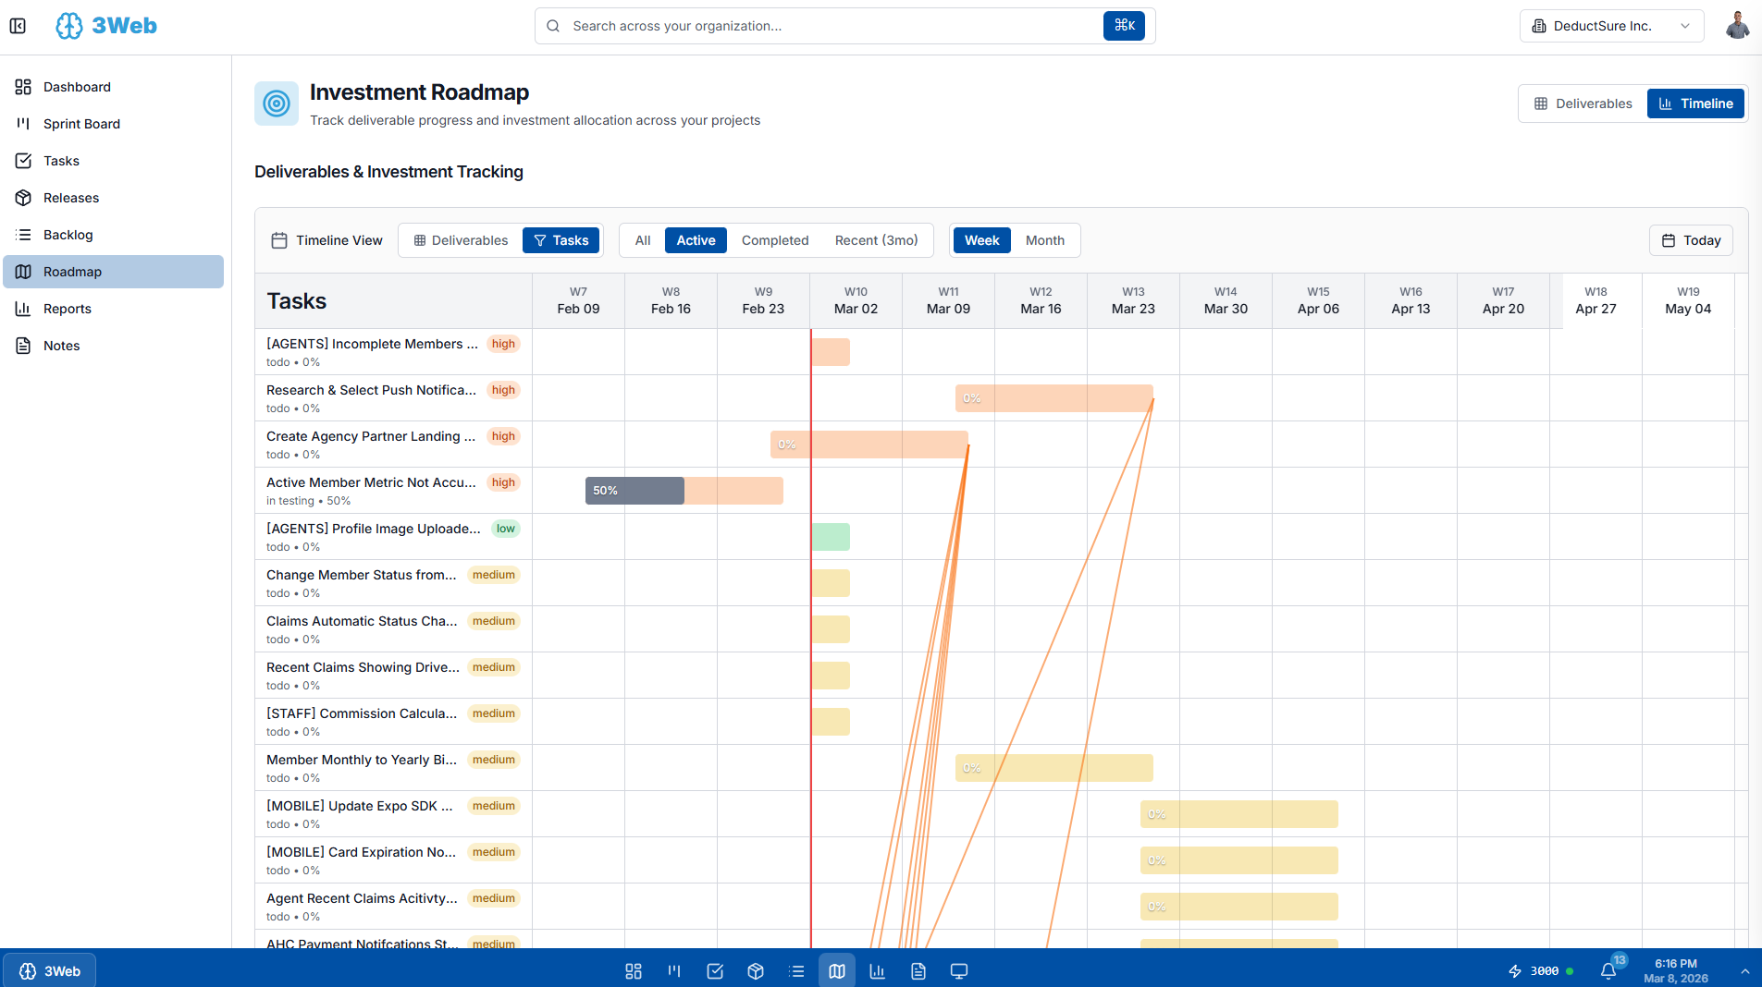Jump to Today on the timeline
This screenshot has width=1762, height=987.
pos(1691,240)
